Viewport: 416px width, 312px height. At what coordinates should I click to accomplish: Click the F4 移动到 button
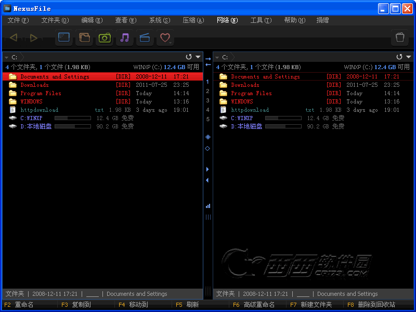pyautogui.click(x=133, y=305)
